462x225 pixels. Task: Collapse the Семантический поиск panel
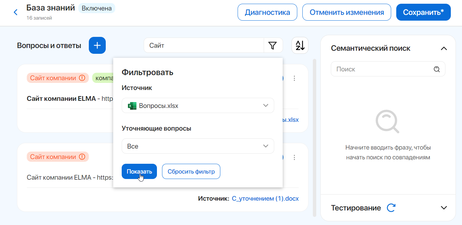point(444,48)
